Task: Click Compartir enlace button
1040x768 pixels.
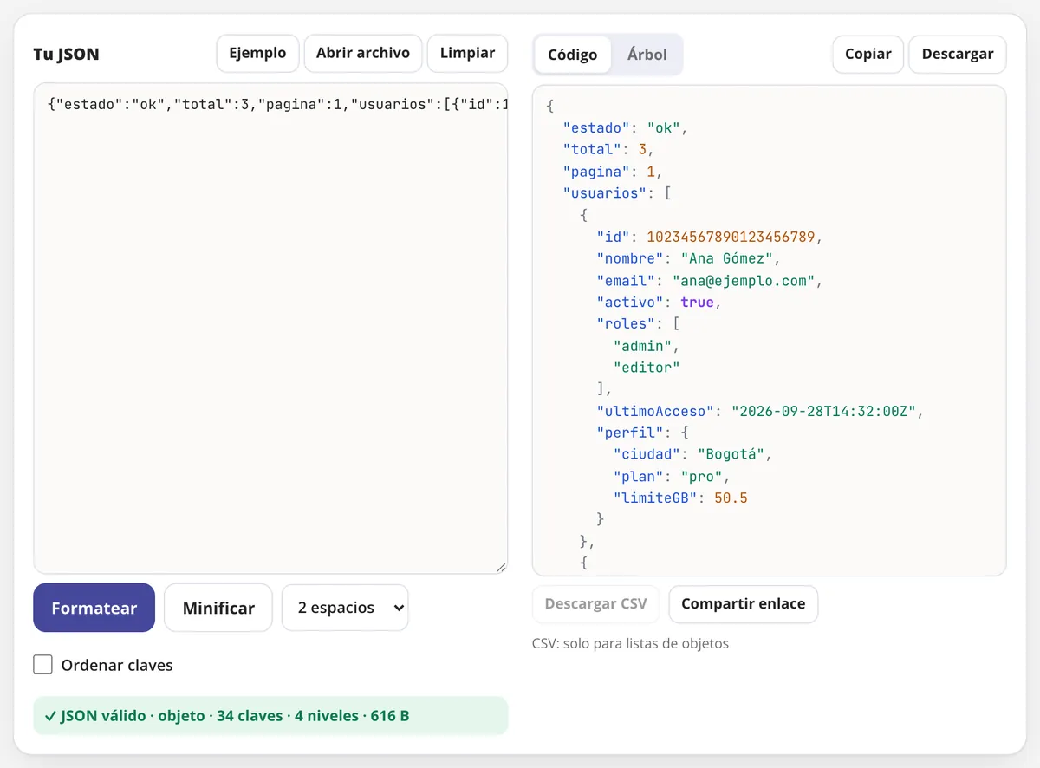Action: 744,604
